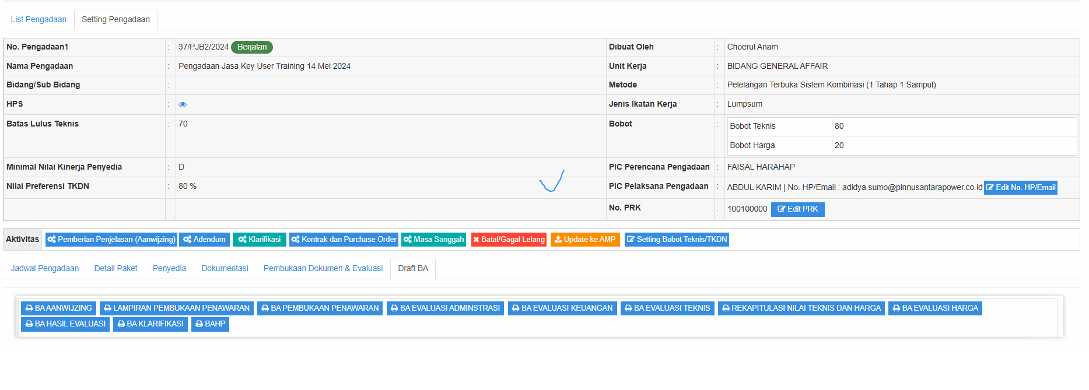Open Pemberian Penjelasan (Aanwijzing) activity
Viewport: 1089px width, 390px height.
point(111,240)
